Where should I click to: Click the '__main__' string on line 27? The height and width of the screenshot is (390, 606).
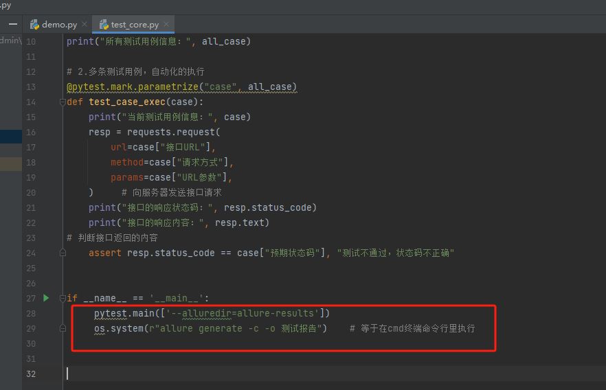click(177, 298)
